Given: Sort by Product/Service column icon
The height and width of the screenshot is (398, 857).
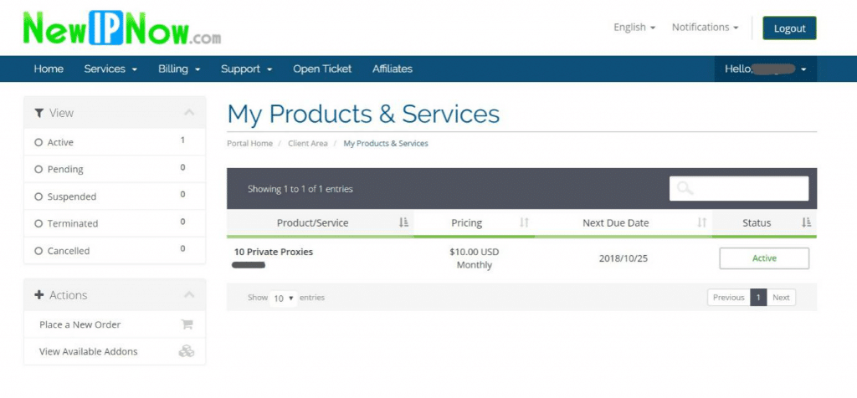Looking at the screenshot, I should (404, 222).
